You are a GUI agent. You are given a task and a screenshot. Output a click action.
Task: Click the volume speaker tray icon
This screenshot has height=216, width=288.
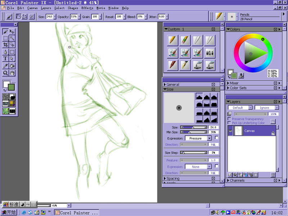tap(217, 212)
